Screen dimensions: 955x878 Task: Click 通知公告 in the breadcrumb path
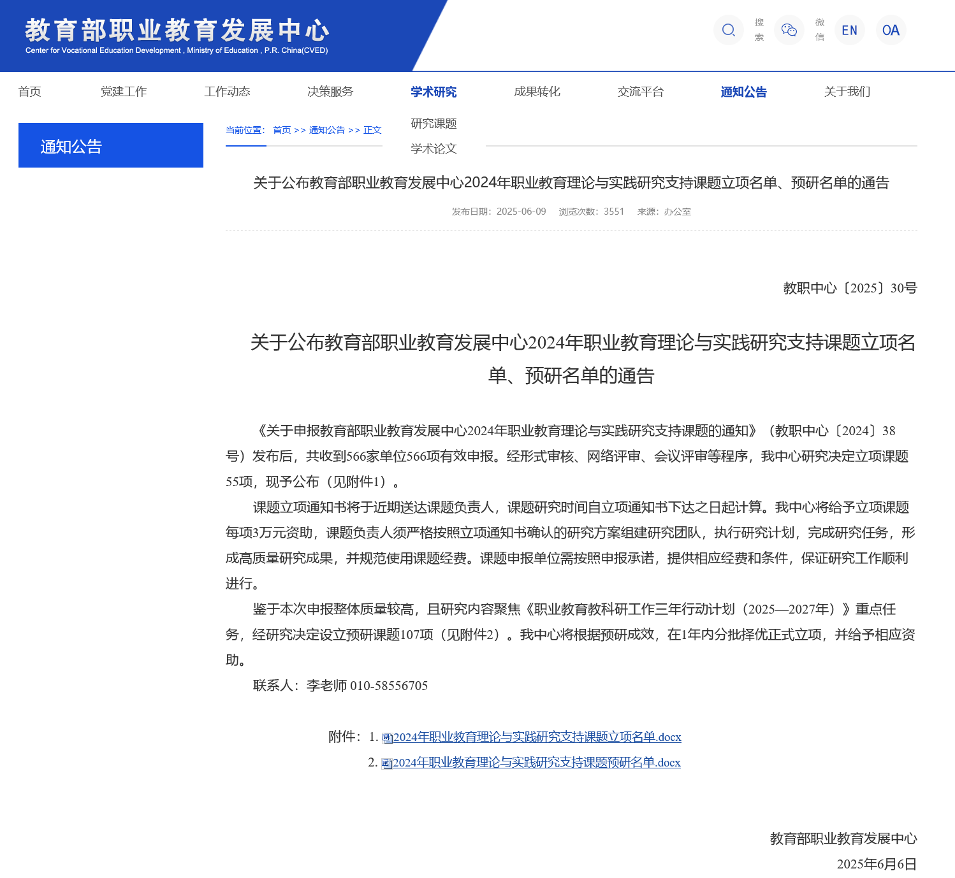[326, 130]
